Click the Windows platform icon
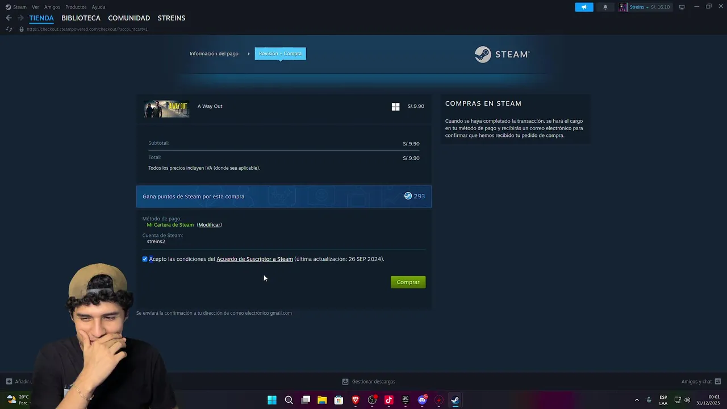 coord(395,106)
